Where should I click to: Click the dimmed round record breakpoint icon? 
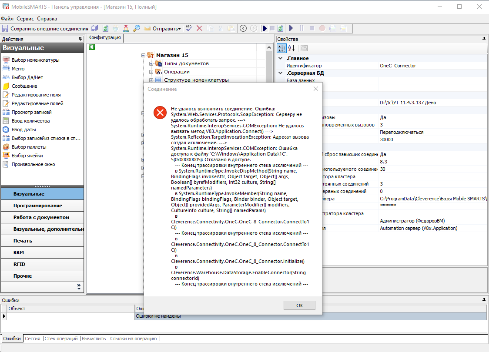click(x=322, y=28)
